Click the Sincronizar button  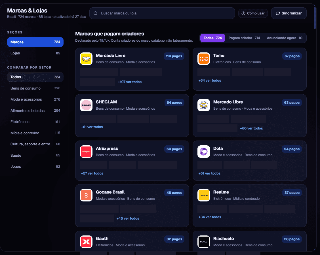(289, 13)
